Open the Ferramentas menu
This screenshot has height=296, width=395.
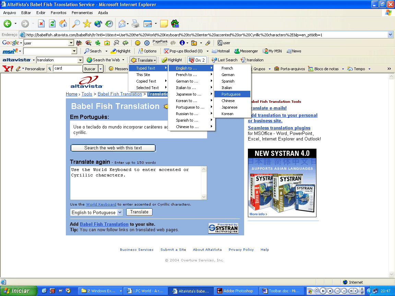(x=82, y=13)
